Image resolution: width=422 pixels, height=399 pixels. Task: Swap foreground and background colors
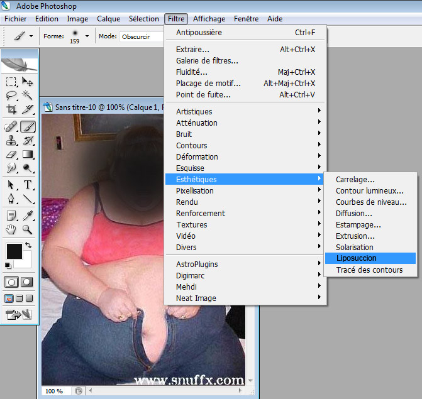tap(28, 245)
